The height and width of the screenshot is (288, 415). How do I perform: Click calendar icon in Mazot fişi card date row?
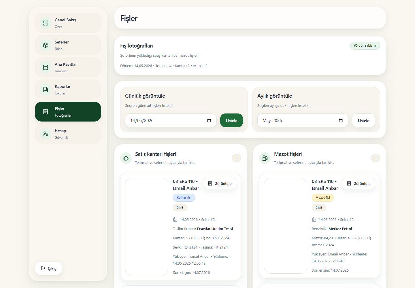click(314, 219)
